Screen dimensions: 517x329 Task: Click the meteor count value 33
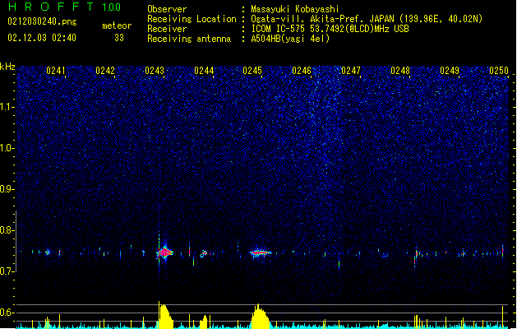point(119,38)
